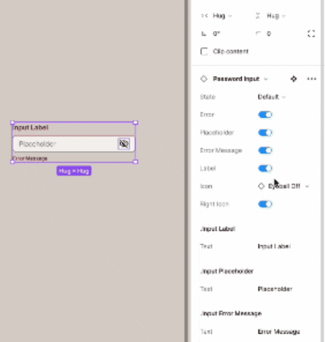Click the go to main component icon

pyautogui.click(x=294, y=79)
